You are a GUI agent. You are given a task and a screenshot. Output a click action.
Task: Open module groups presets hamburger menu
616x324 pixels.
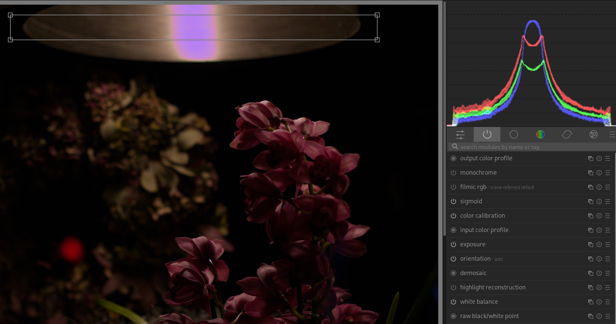point(612,135)
